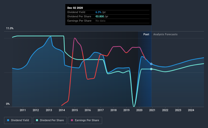
Task: Click the teal Dividend Per Share data point marker
Action: [151, 69]
